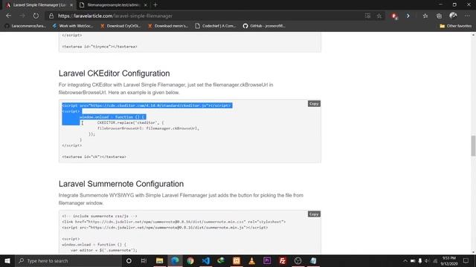Screen dimensions: 476x267
Task: Expand the hidden extensions chevron arrow
Action: pyautogui.click(x=408, y=16)
